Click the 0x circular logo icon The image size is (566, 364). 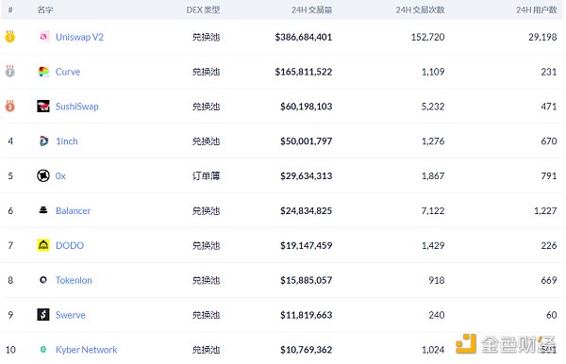click(x=43, y=175)
